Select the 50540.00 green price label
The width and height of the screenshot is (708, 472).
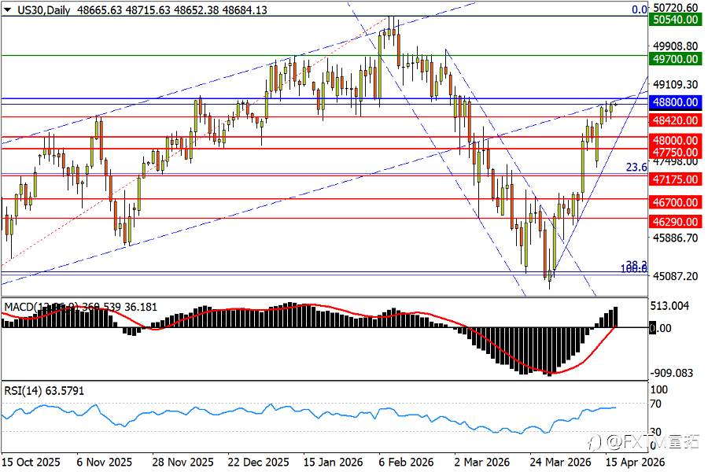(675, 20)
